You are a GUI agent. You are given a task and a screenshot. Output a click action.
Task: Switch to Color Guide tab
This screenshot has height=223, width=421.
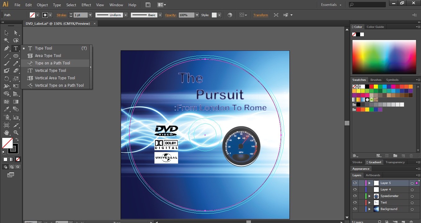375,27
